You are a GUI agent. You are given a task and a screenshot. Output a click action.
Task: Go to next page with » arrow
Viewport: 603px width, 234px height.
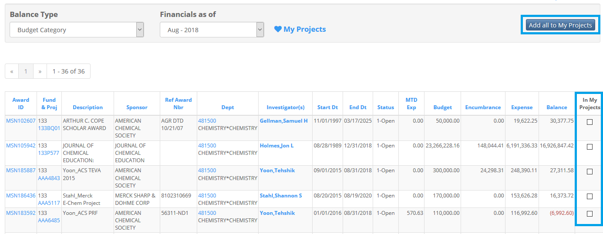(x=40, y=71)
